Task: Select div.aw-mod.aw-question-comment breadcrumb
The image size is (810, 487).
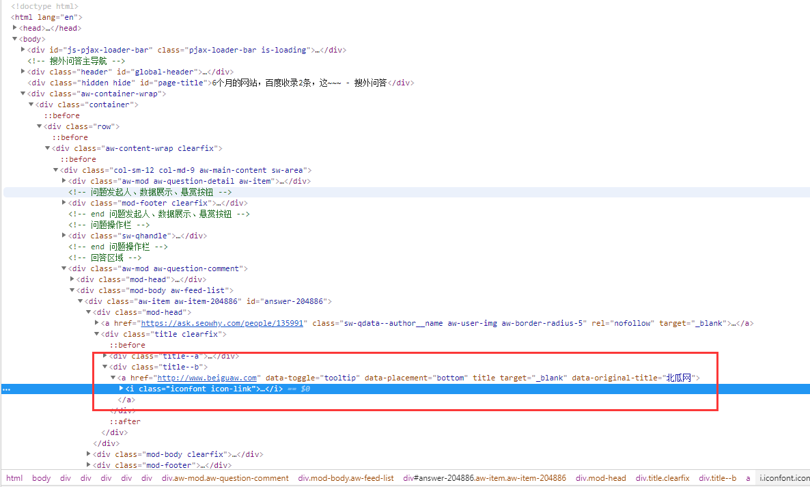Action: tap(225, 478)
